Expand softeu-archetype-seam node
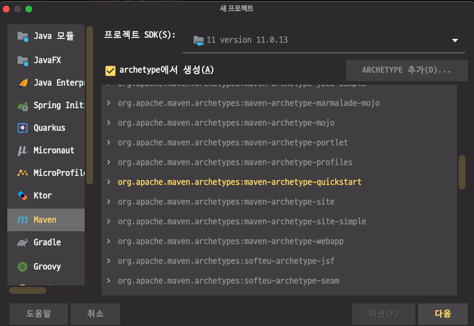The image size is (474, 326). [108, 281]
